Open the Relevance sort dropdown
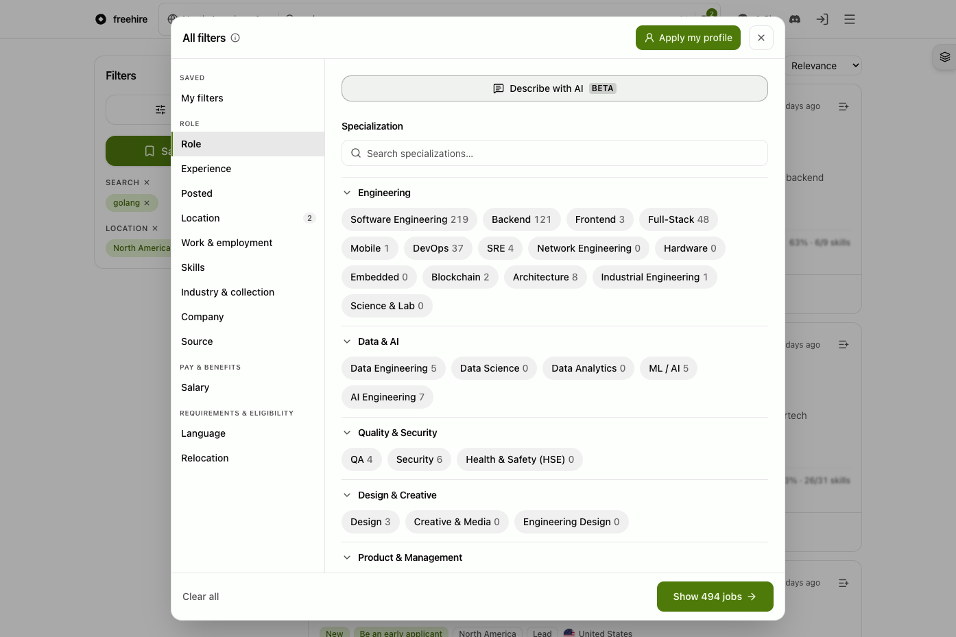Viewport: 956px width, 637px height. tap(823, 66)
